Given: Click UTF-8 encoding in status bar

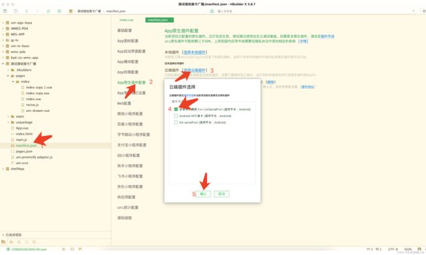Looking at the screenshot, I should point(393,249).
